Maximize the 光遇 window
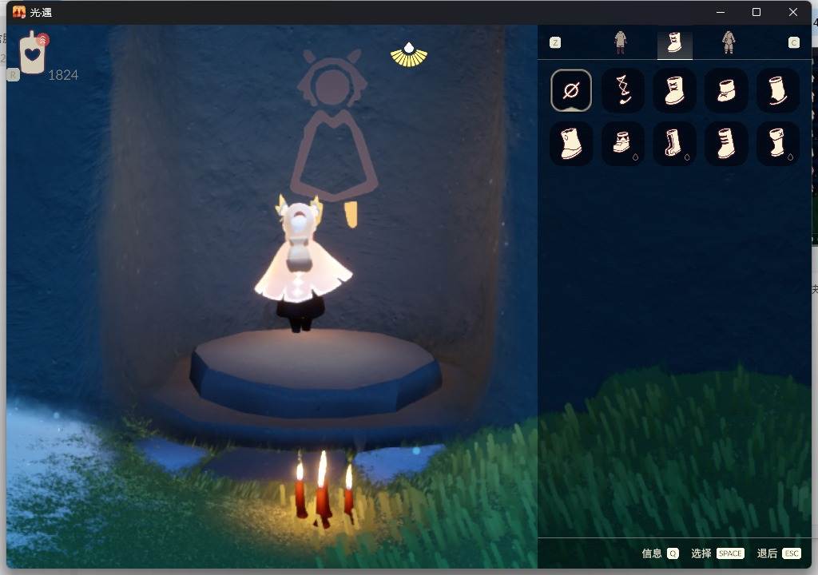This screenshot has height=575, width=818. pyautogui.click(x=756, y=12)
